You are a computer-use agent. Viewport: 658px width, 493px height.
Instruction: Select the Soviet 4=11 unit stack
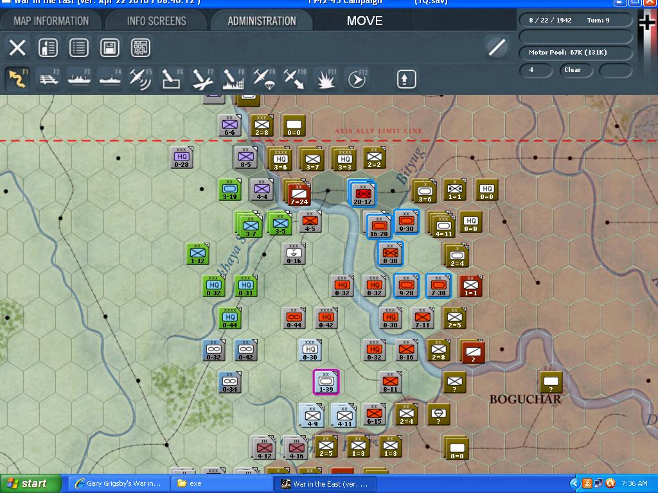(442, 224)
